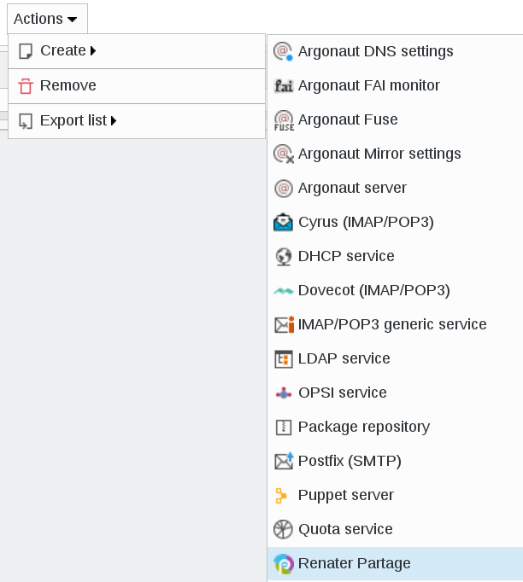
Task: Click the LDAP service icon
Action: [x=284, y=359]
